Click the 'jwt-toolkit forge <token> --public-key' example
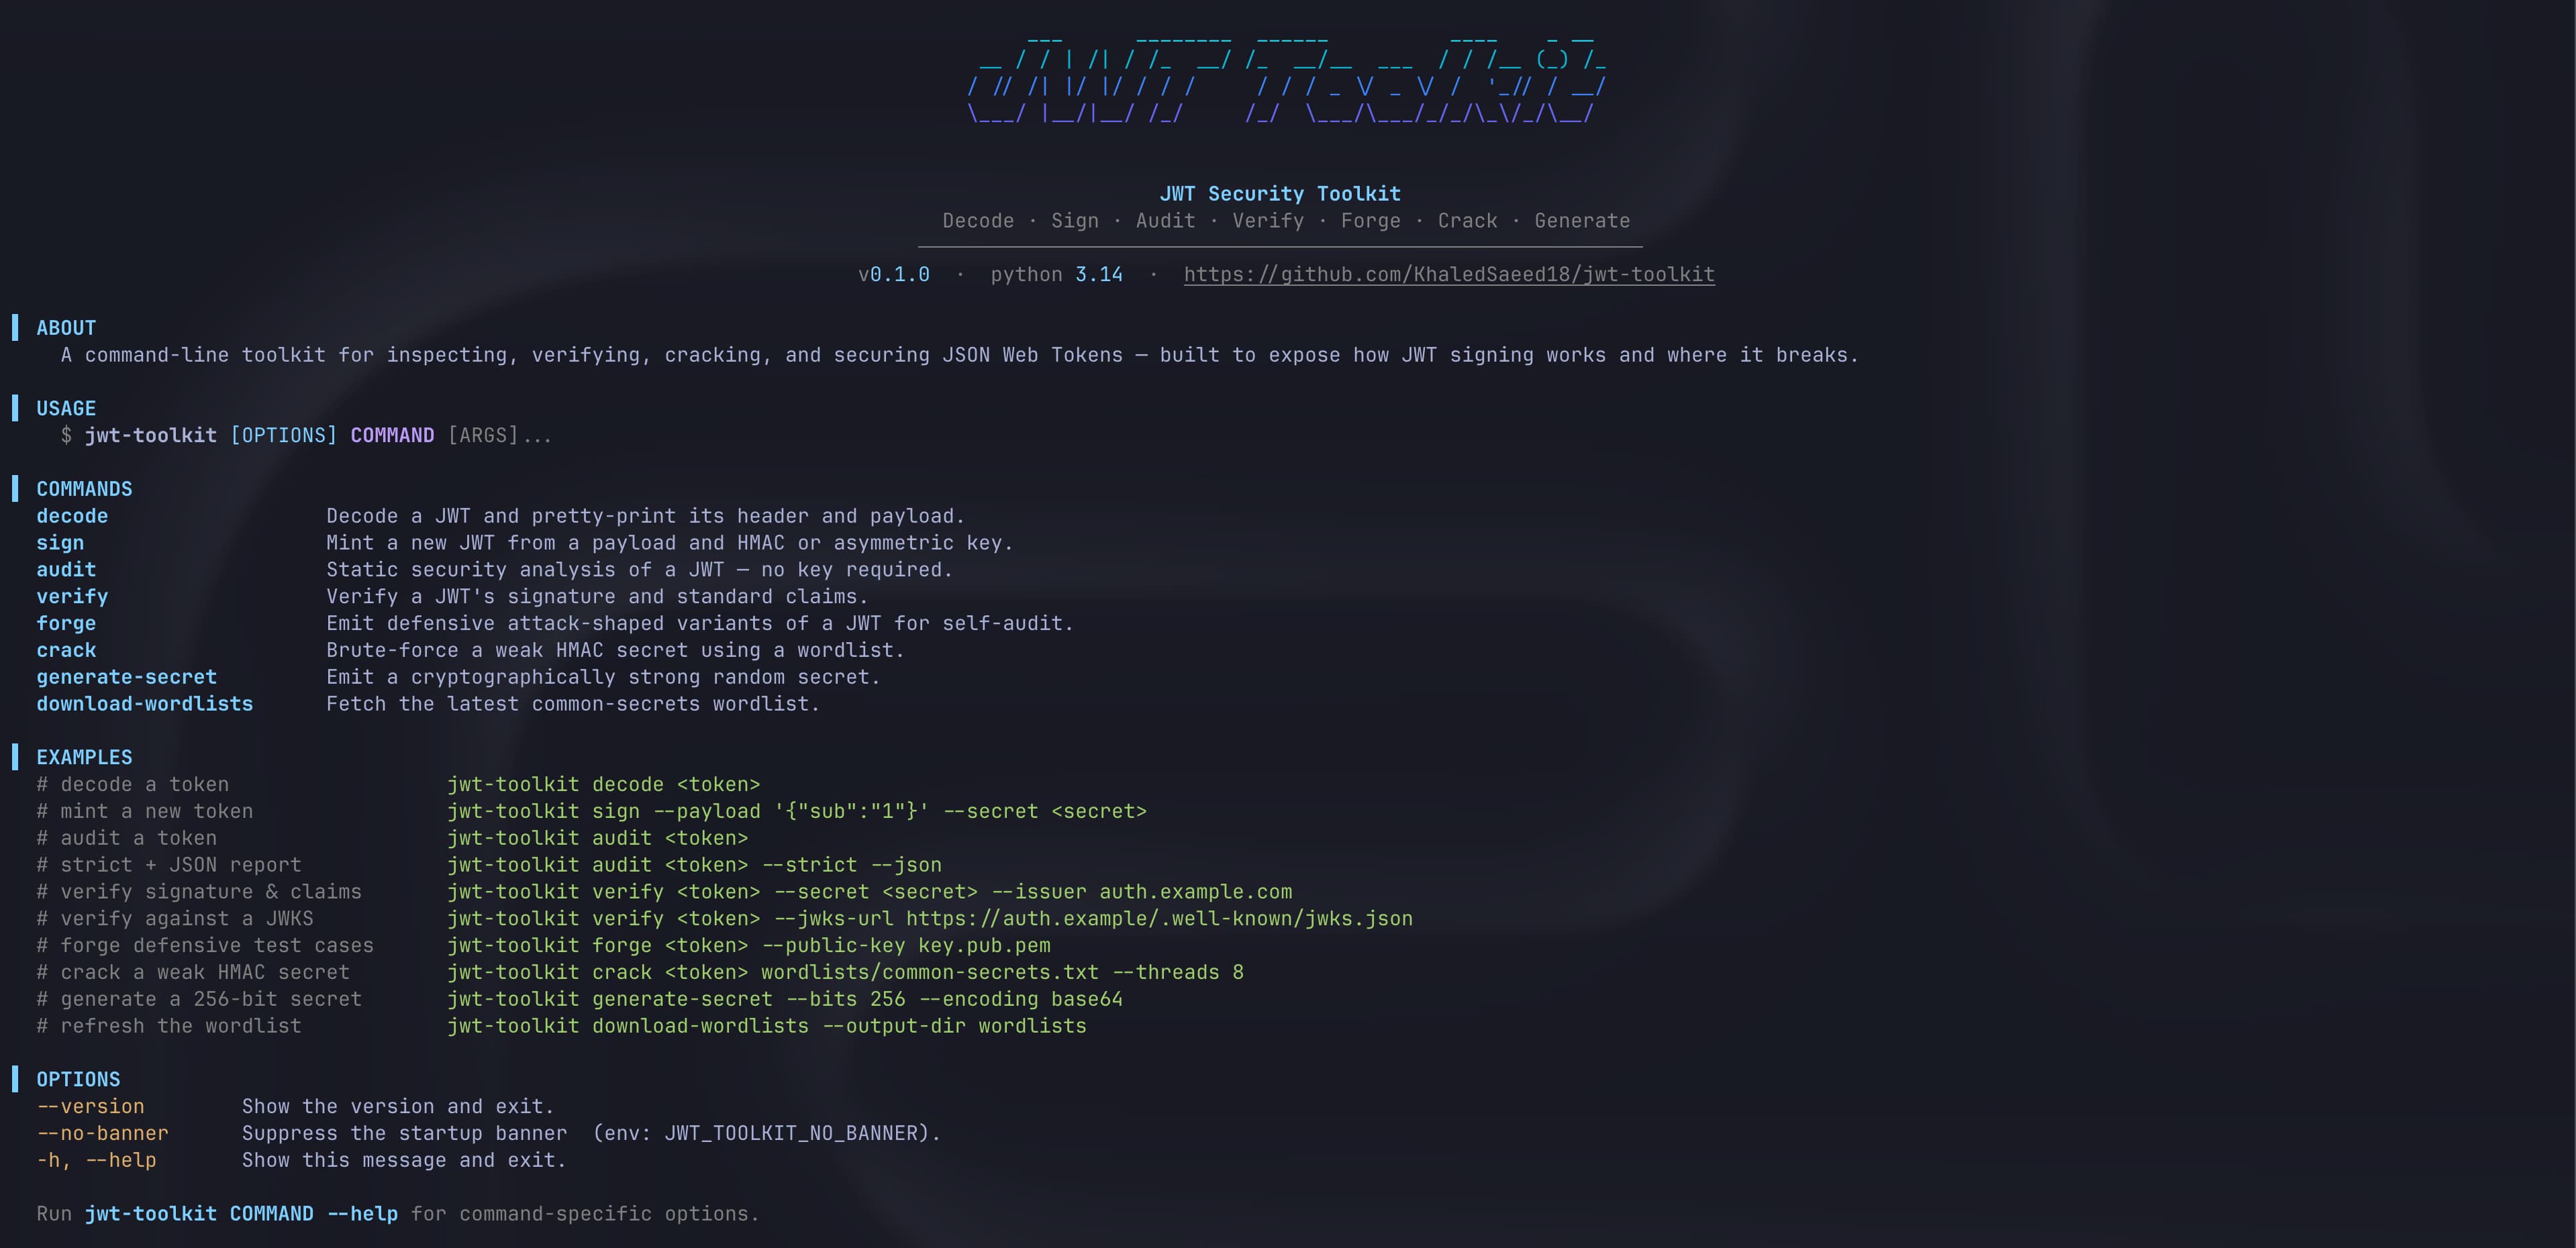Image resolution: width=2576 pixels, height=1248 pixels. pos(748,945)
